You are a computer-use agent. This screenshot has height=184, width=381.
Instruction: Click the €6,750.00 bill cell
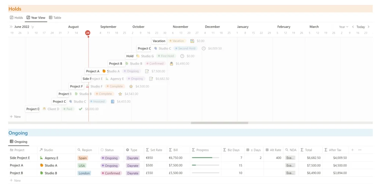coord(176,158)
